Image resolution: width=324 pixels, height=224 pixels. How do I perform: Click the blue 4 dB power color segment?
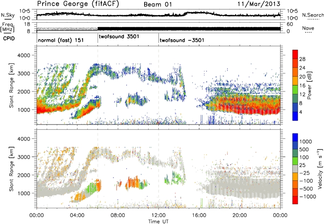(295, 116)
